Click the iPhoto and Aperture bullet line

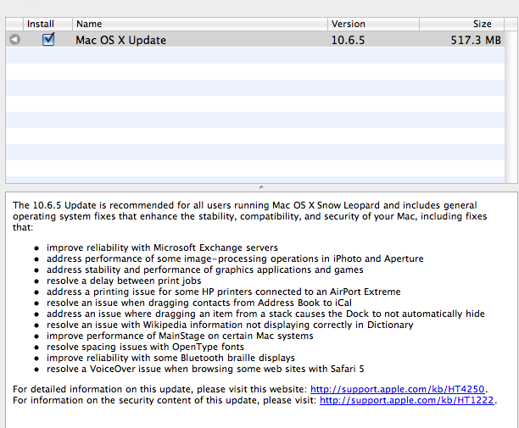(235, 258)
